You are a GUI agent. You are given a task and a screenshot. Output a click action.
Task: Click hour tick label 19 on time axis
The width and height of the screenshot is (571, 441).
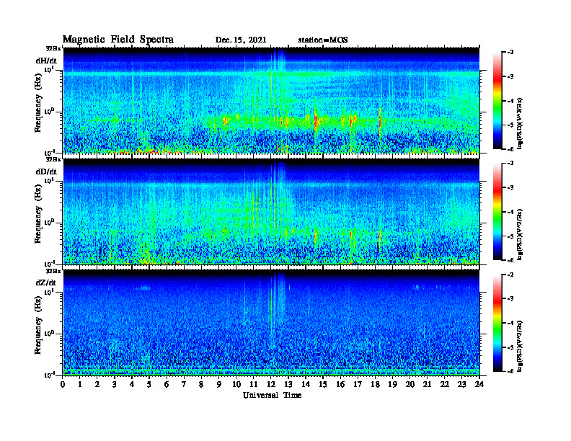(392, 385)
